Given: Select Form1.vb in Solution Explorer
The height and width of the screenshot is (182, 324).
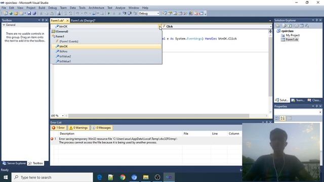Looking at the screenshot, I should pyautogui.click(x=292, y=39).
